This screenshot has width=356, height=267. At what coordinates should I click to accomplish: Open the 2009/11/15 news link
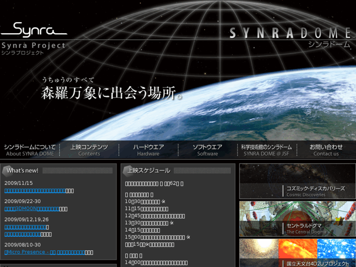point(35,191)
